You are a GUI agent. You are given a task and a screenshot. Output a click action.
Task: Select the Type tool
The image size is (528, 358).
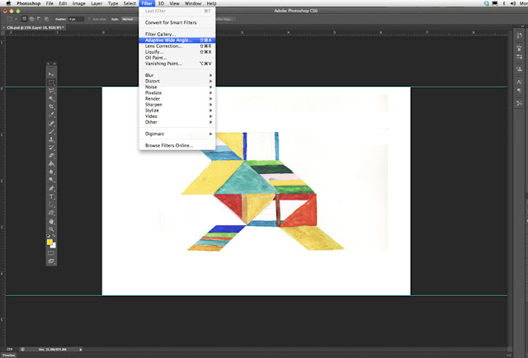(51, 196)
